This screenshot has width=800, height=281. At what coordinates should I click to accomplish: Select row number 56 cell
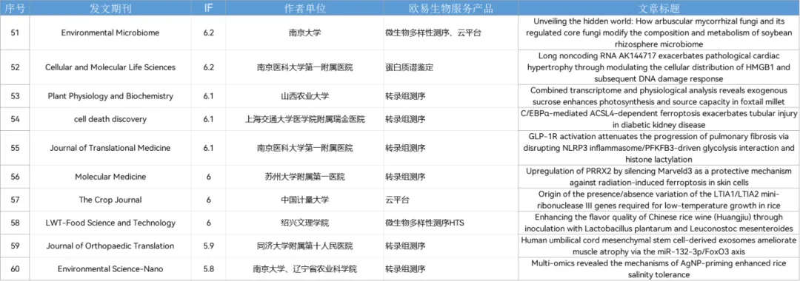coord(16,177)
